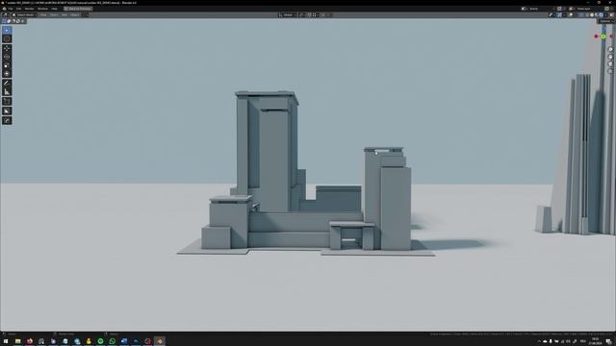The width and height of the screenshot is (616, 346).
Task: Choose the Measure ruler tool
Action: 7,92
